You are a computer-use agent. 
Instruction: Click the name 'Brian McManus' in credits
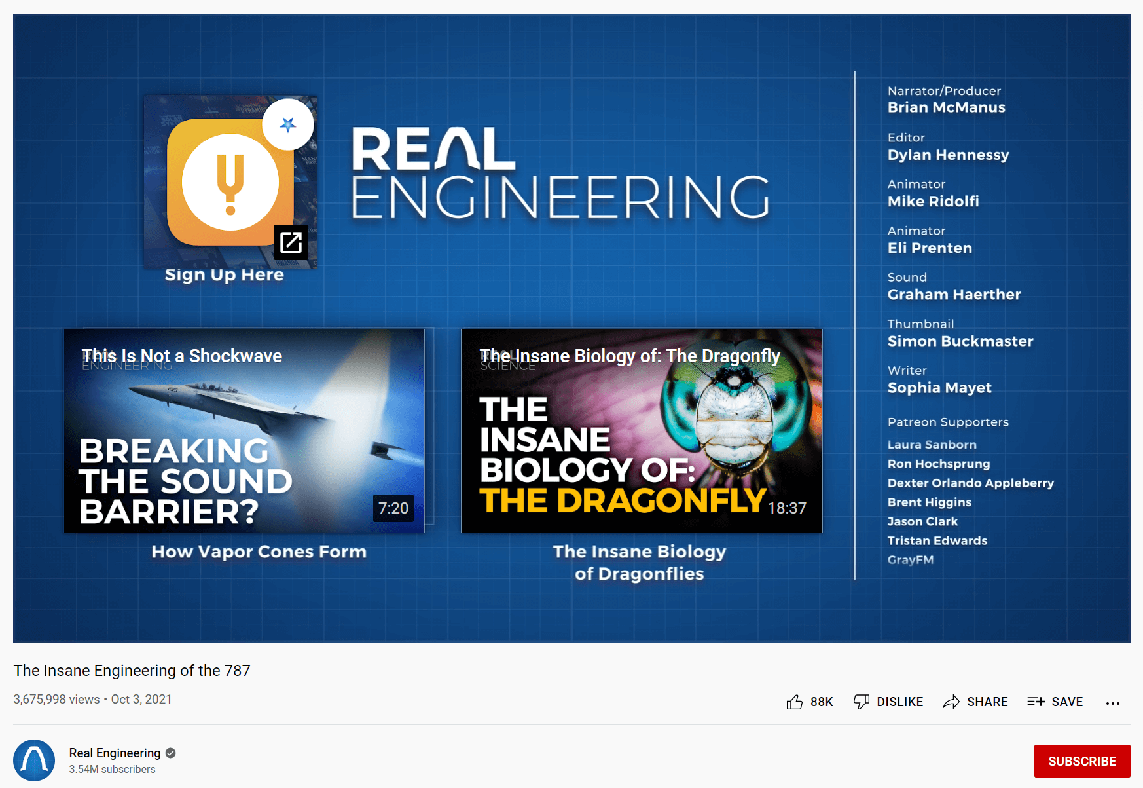pyautogui.click(x=947, y=107)
